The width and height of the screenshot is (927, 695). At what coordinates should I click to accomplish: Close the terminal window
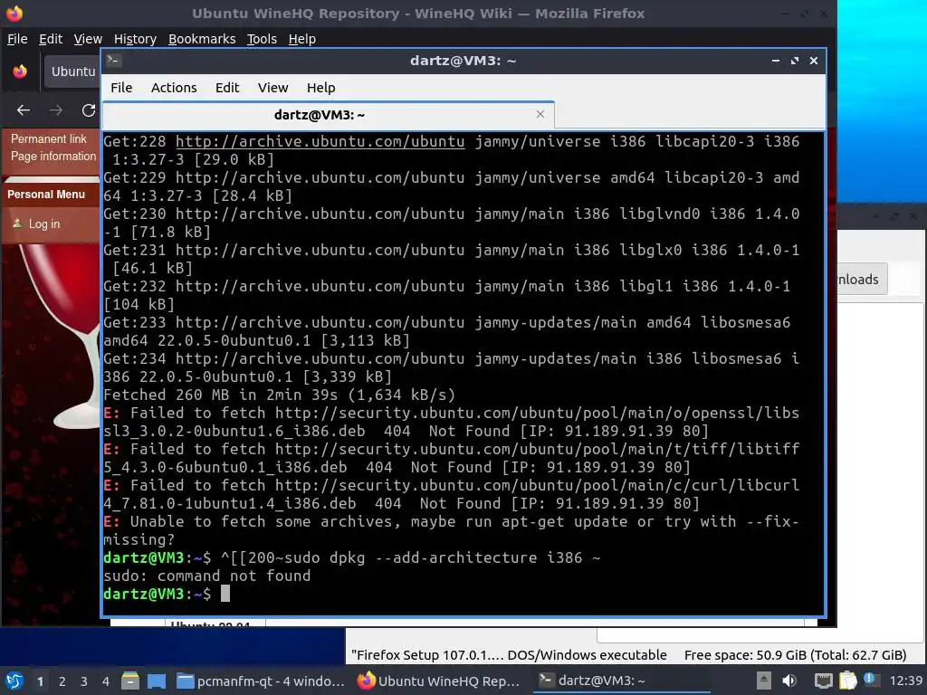814,61
